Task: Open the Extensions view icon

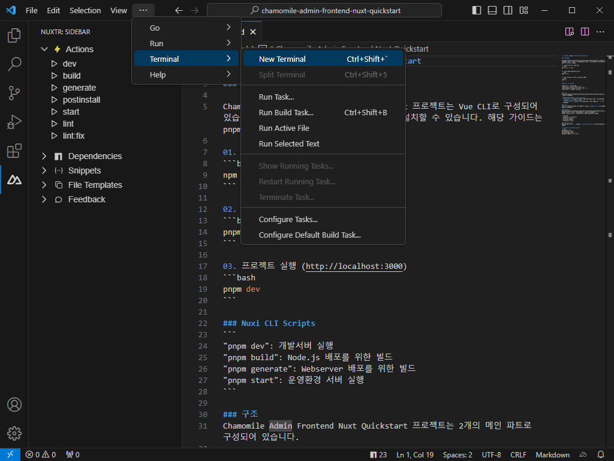Action: coord(14,151)
